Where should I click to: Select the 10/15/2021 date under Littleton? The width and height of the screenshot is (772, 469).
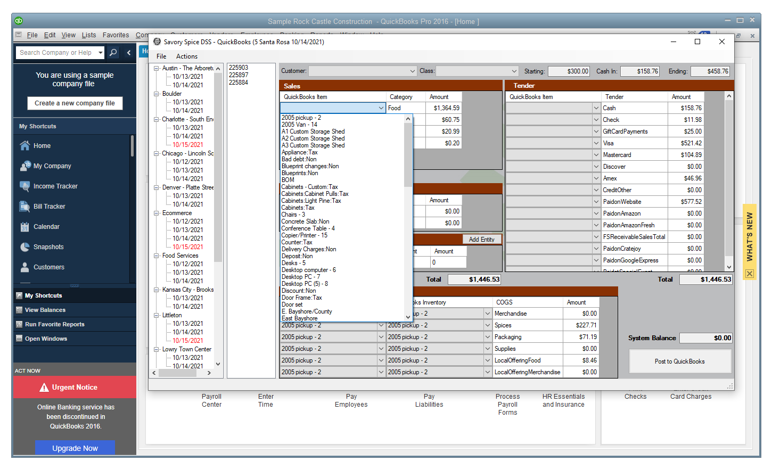[x=187, y=341]
